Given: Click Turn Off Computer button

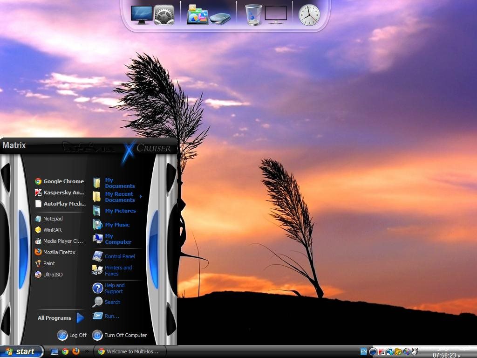Looking at the screenshot, I should click(x=120, y=335).
